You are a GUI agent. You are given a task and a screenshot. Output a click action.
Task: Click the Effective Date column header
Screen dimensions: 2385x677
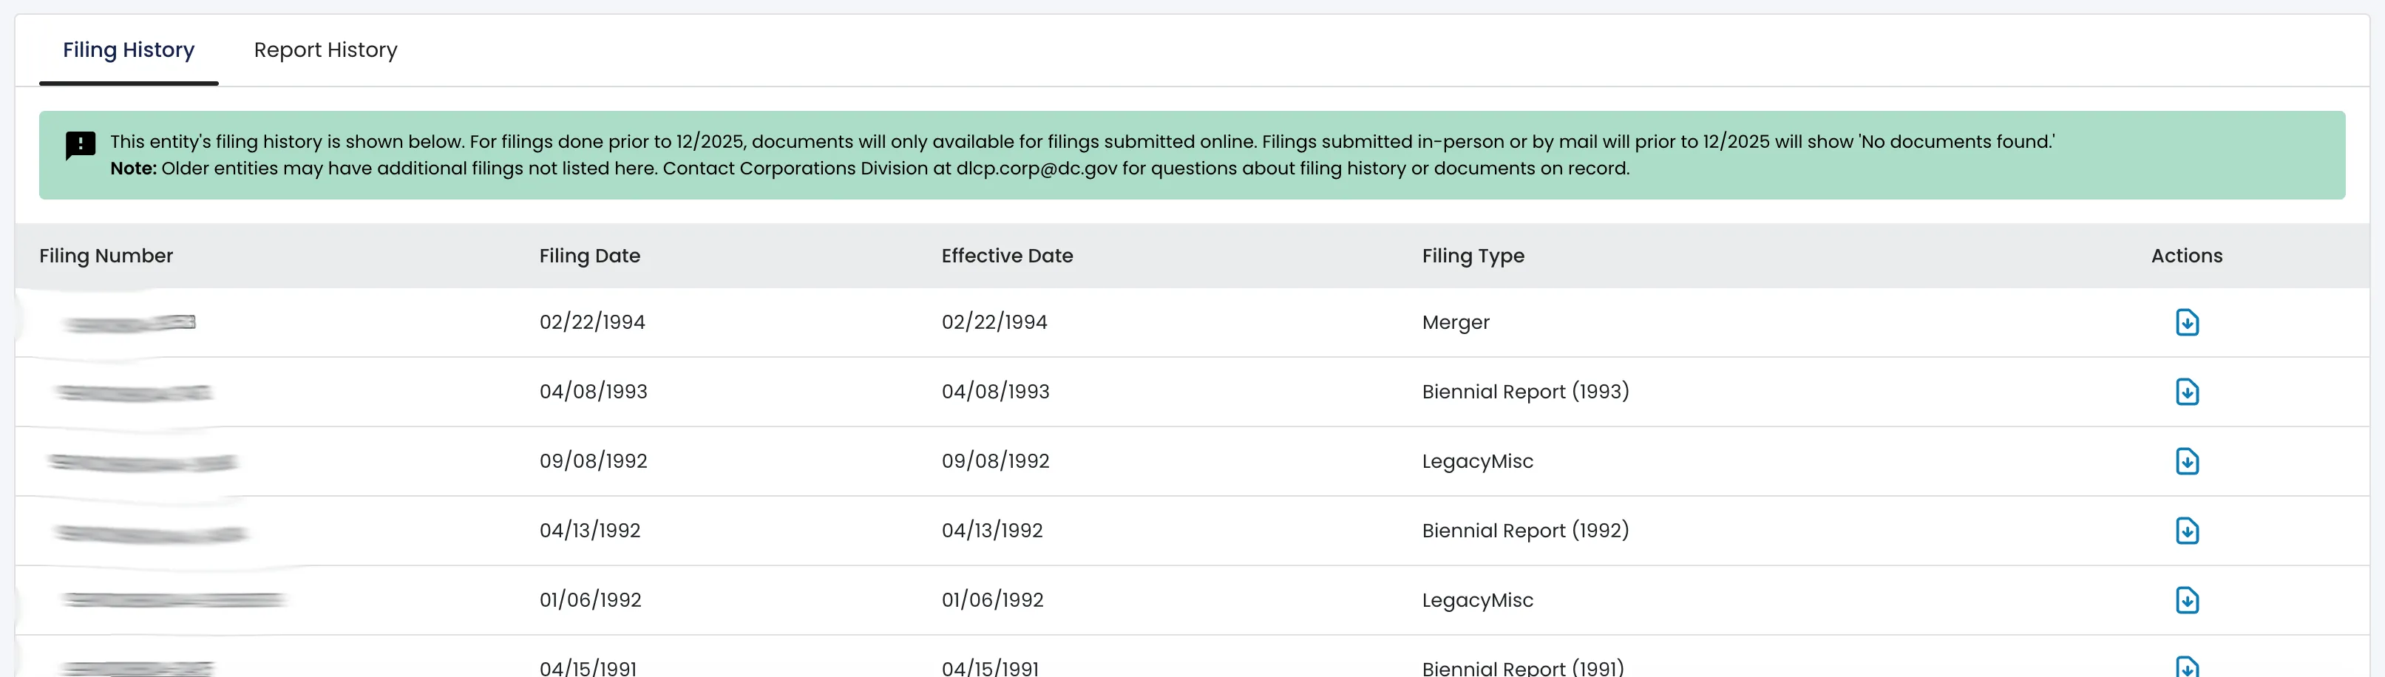(1008, 256)
